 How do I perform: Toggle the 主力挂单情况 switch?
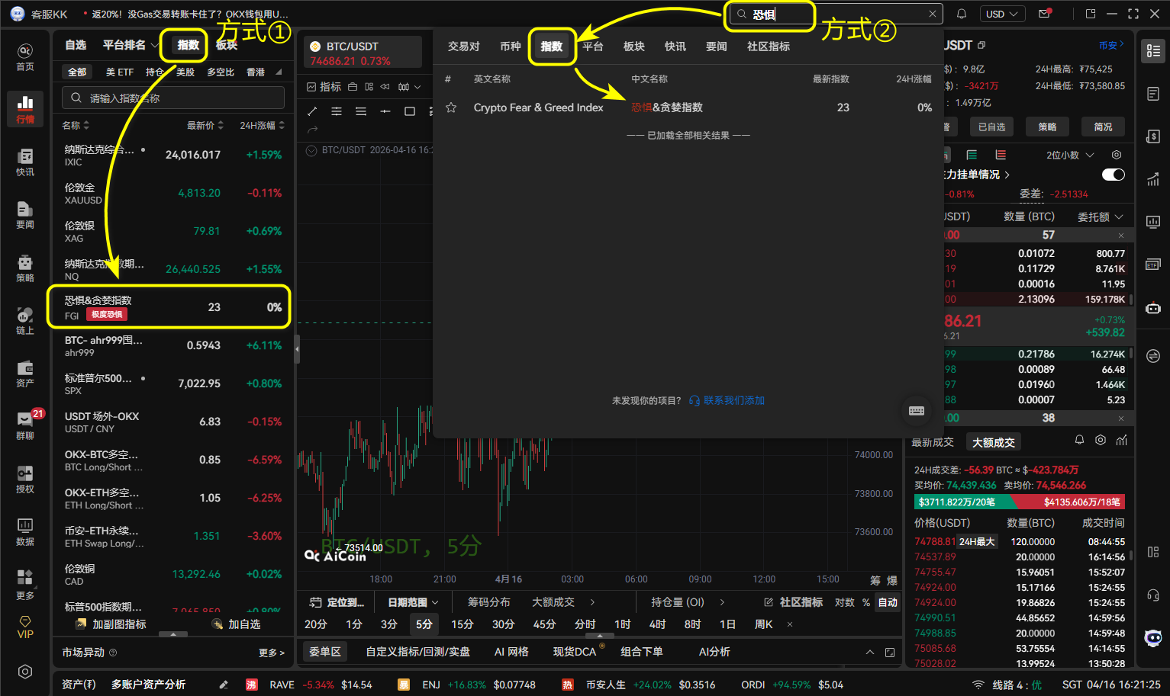click(x=1113, y=175)
